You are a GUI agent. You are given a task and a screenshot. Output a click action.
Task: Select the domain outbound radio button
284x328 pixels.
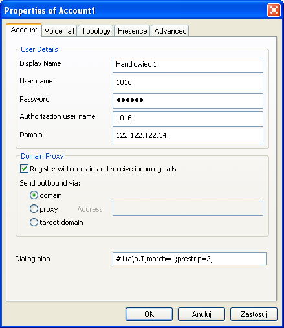coord(34,195)
